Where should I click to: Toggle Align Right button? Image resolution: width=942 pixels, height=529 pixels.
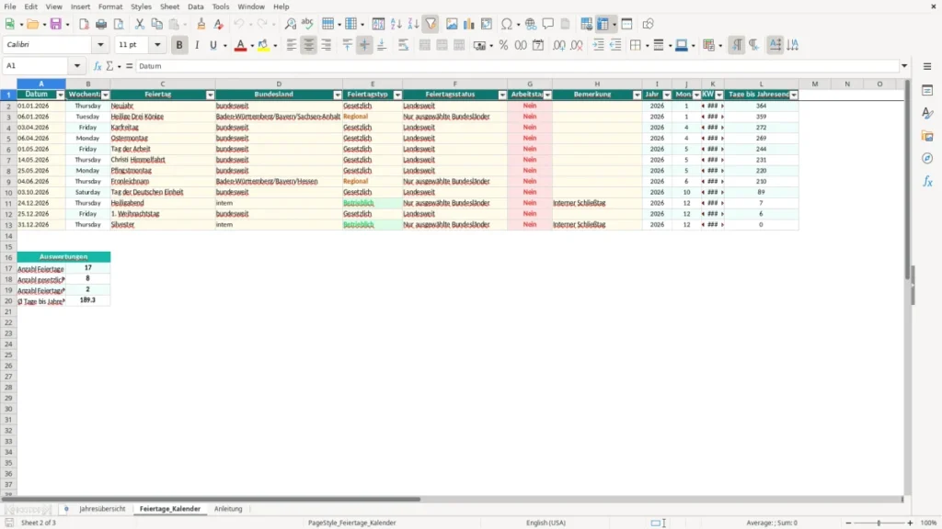(327, 45)
